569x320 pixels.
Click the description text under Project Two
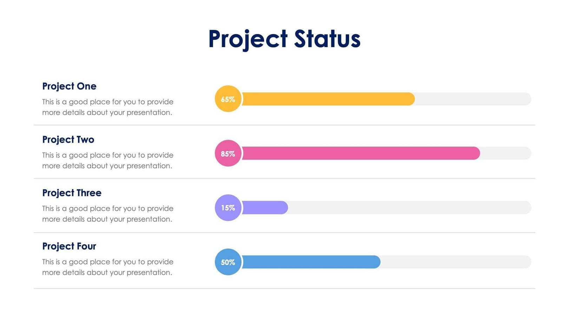click(x=107, y=161)
